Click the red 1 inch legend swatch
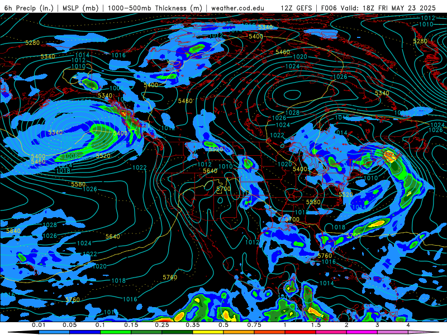 coord(301,332)
